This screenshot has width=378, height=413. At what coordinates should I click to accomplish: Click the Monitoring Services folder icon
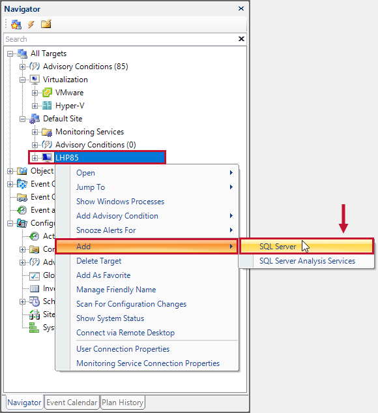tap(47, 132)
